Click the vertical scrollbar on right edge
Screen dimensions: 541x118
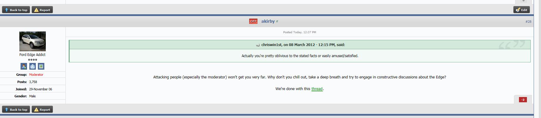click(537, 58)
